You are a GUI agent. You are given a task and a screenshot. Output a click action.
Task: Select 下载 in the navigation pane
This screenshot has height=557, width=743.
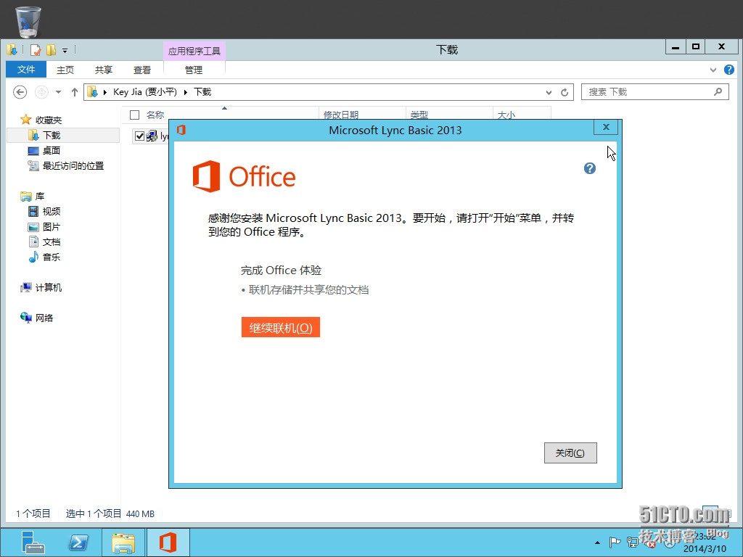(x=52, y=135)
